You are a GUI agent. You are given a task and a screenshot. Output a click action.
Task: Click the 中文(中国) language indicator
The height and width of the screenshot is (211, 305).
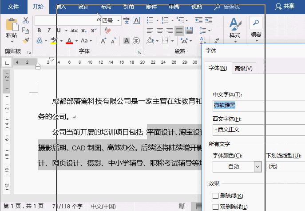(x=103, y=206)
